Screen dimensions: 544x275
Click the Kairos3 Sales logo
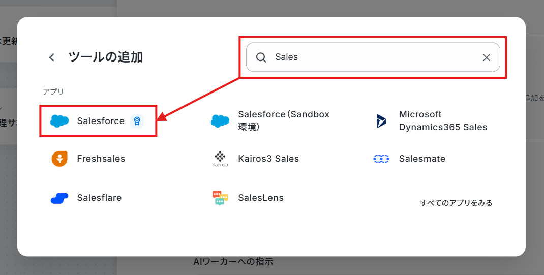pyautogui.click(x=220, y=159)
